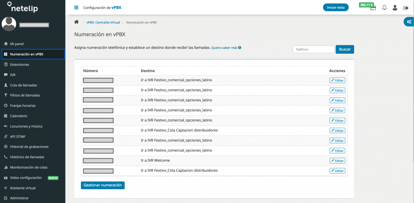Viewport: 414px width, 203px height.
Task: Open the Quiero saber más link
Action: (x=226, y=48)
